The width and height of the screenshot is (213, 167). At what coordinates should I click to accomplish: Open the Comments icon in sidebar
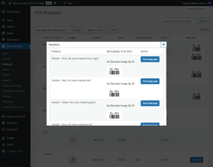pyautogui.click(x=3, y=40)
